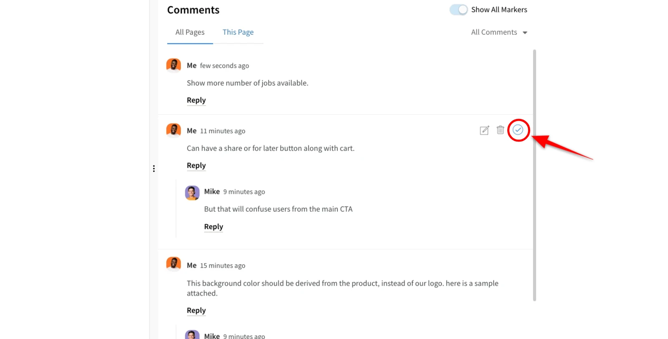668x339 pixels.
Task: Edit the cart comment using pencil icon
Action: point(484,130)
